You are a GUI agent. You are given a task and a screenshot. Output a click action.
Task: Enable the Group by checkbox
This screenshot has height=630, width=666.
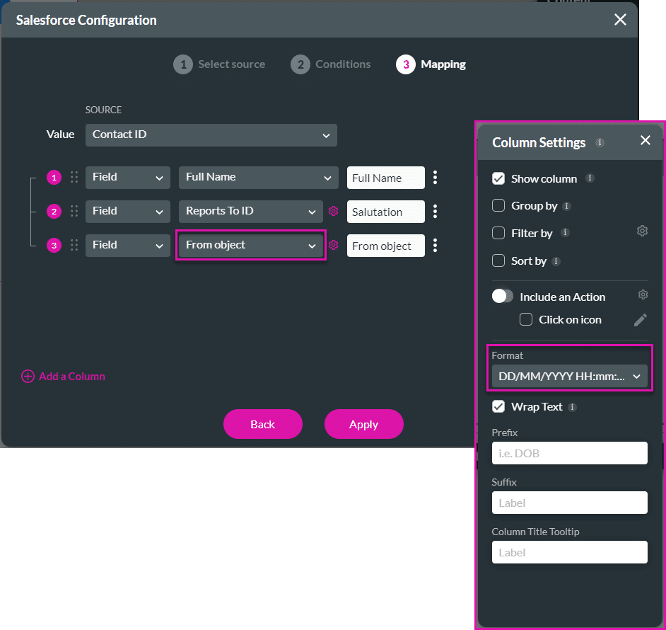(498, 206)
